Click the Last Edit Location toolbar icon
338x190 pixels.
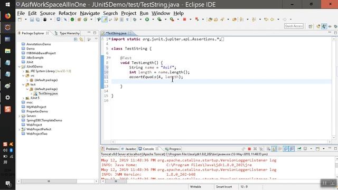266,20
